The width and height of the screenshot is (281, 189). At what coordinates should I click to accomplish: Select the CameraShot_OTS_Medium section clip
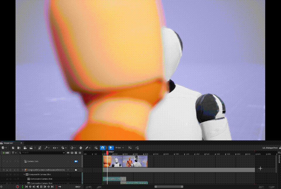click(x=134, y=183)
